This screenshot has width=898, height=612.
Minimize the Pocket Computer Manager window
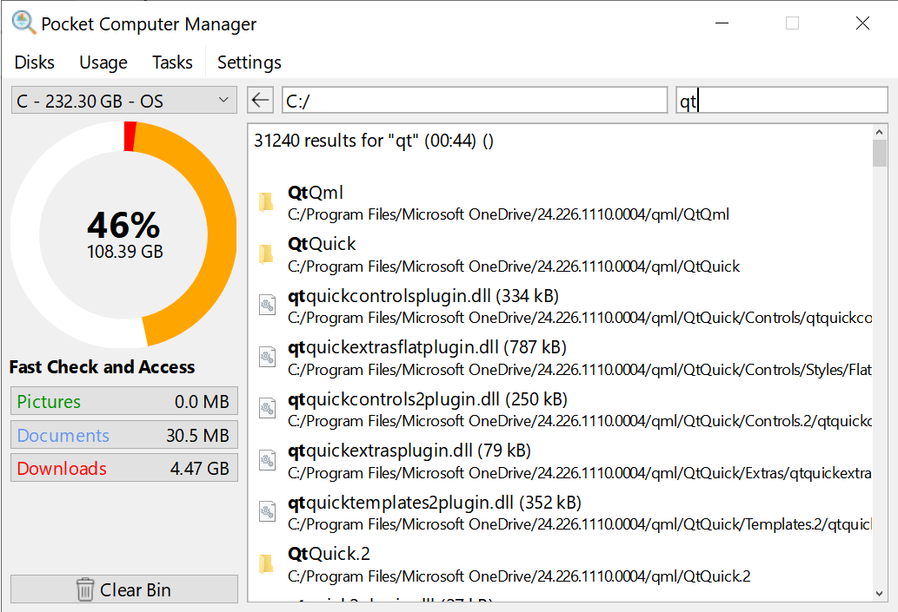(x=722, y=23)
